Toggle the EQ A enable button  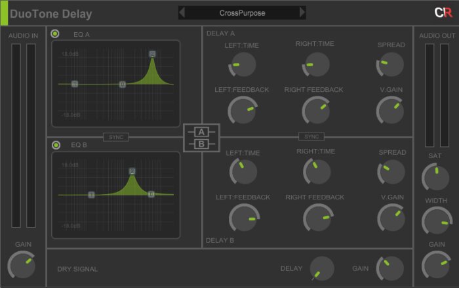[54, 34]
